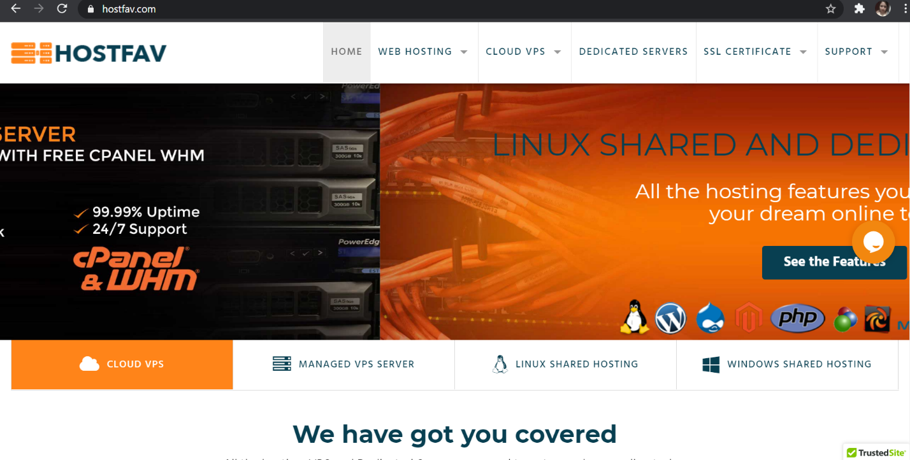Screen dimensions: 910x460
Task: Go to the HOME menu item
Action: (347, 52)
